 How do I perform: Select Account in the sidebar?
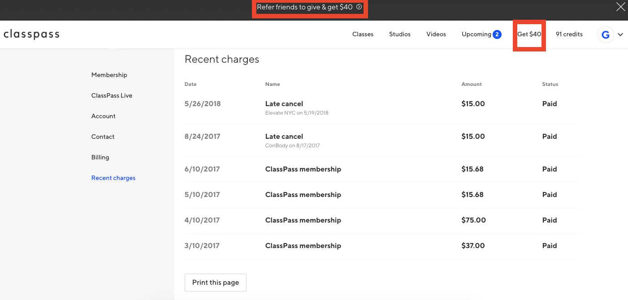(x=104, y=116)
